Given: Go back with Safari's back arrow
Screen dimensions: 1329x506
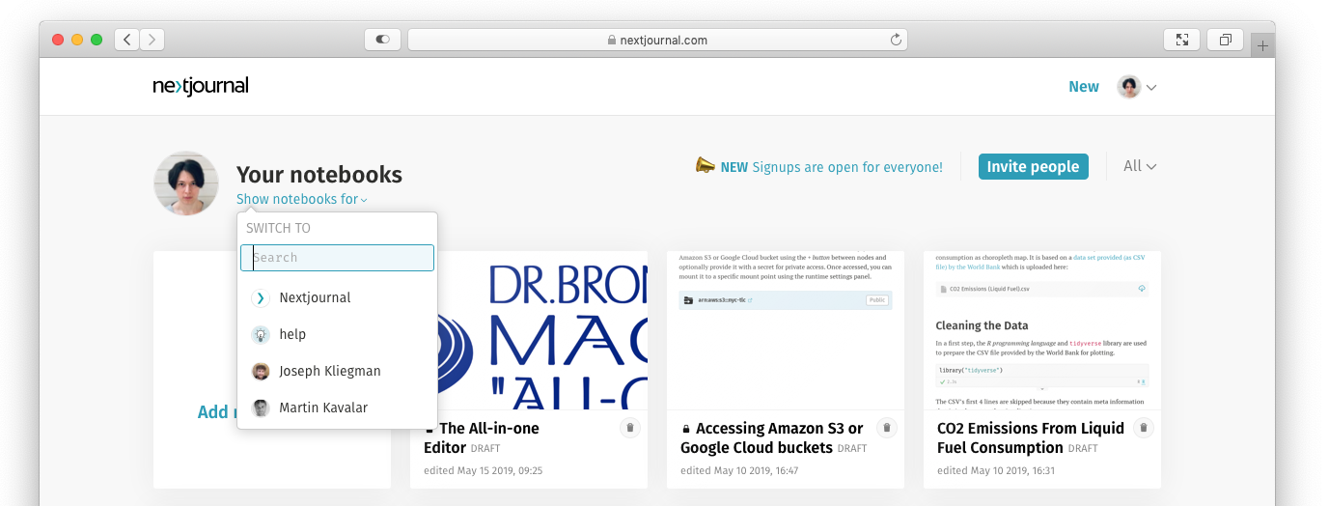Looking at the screenshot, I should pyautogui.click(x=127, y=40).
